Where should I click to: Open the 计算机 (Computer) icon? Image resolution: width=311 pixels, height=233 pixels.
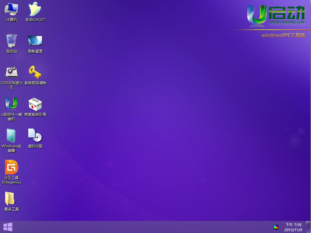pyautogui.click(x=11, y=9)
